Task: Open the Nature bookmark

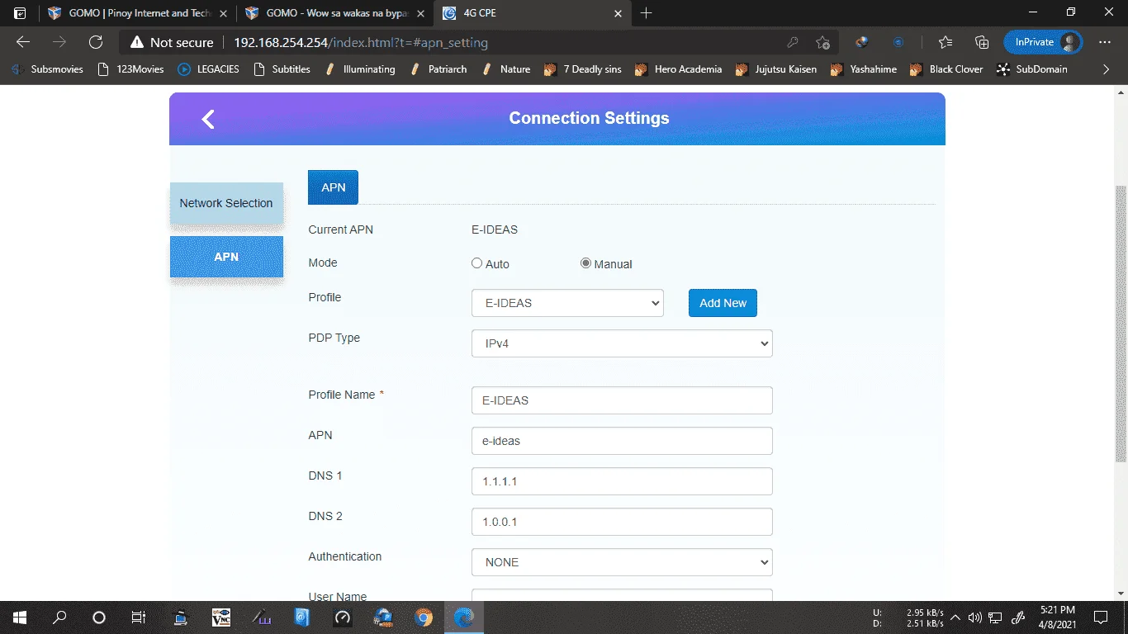Action: click(506, 69)
